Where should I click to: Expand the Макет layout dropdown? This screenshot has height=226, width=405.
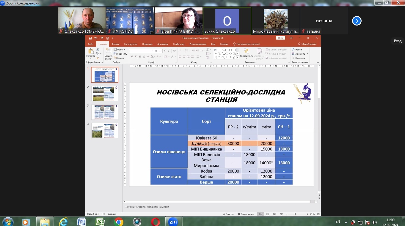pyautogui.click(x=119, y=50)
